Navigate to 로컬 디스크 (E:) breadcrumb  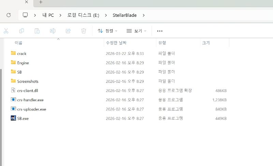[x=84, y=15]
